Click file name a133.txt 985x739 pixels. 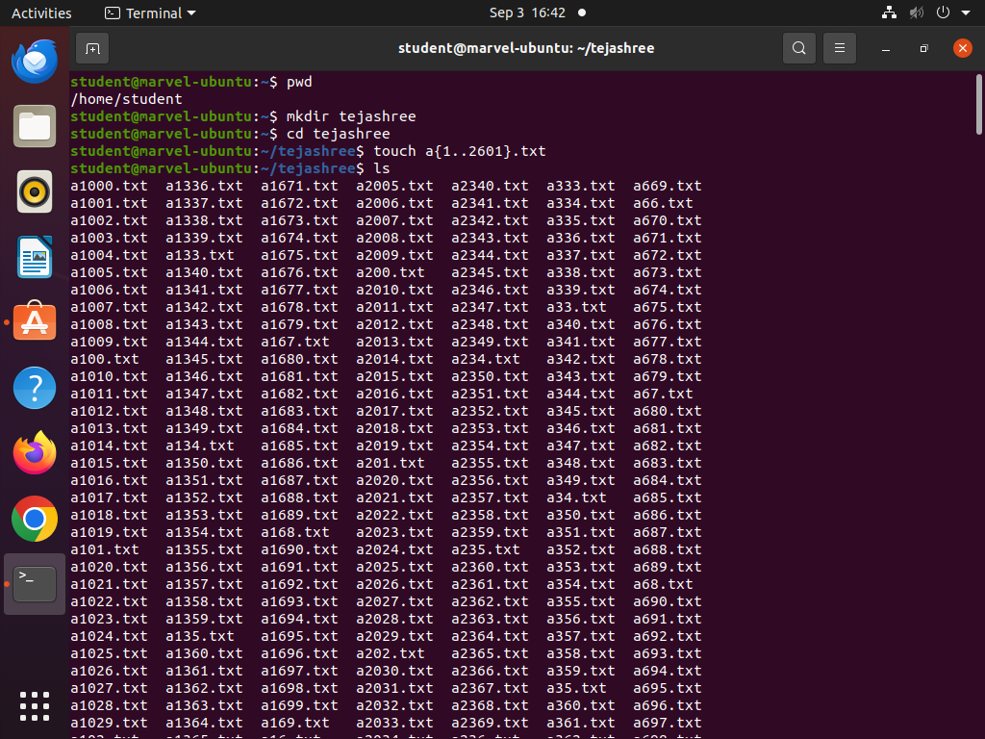[200, 255]
